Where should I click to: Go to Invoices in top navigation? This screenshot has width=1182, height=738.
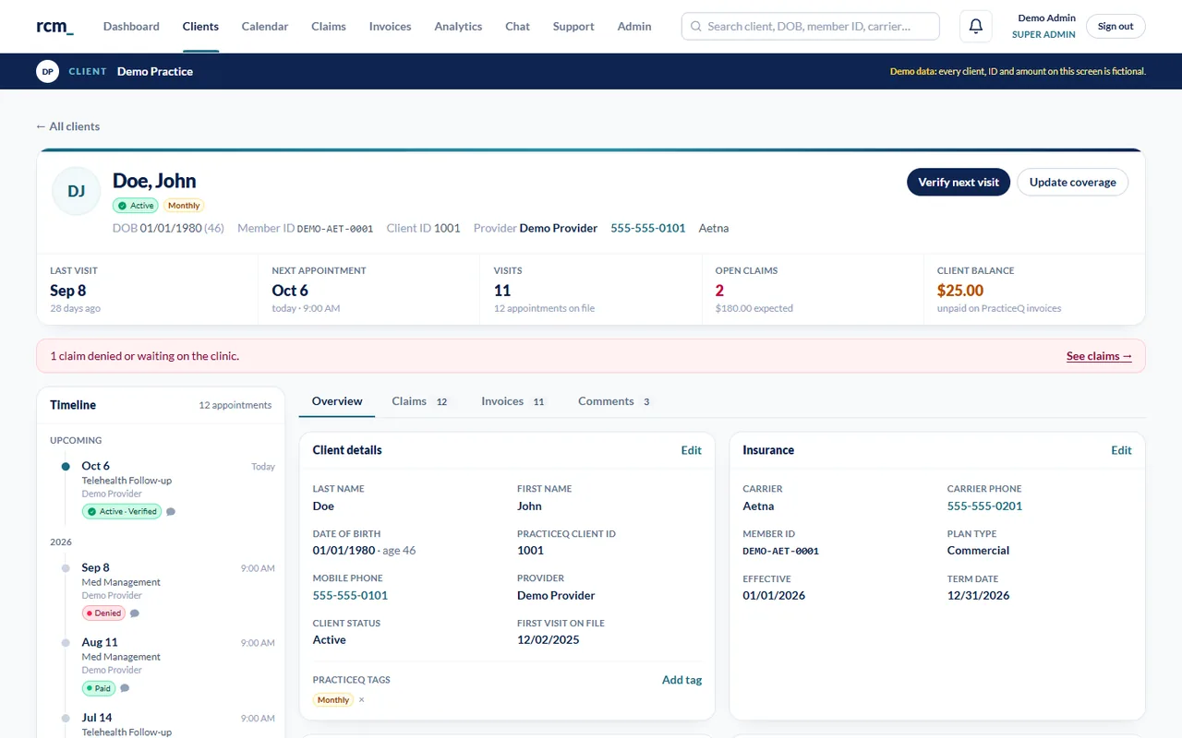(x=390, y=26)
